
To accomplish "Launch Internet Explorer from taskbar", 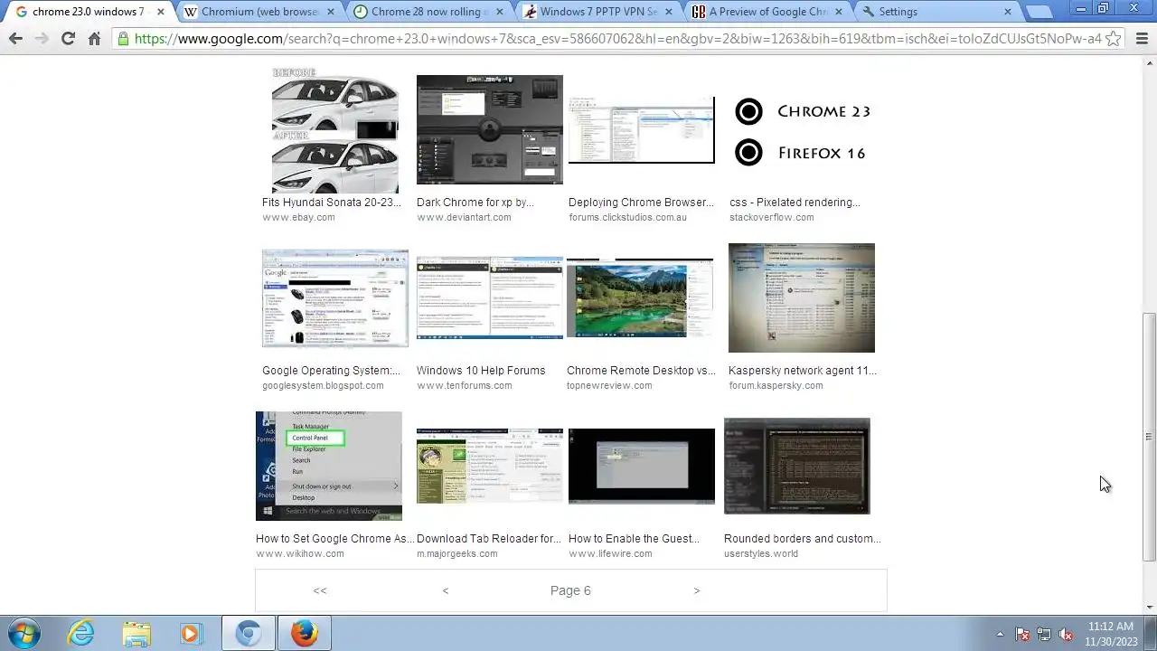I will tap(81, 633).
